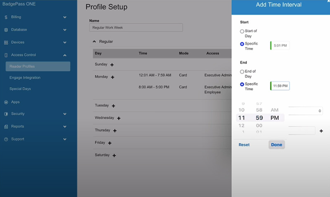The image size is (330, 197).
Task: Click the plus icon next to Thursday
Action: pos(115,131)
